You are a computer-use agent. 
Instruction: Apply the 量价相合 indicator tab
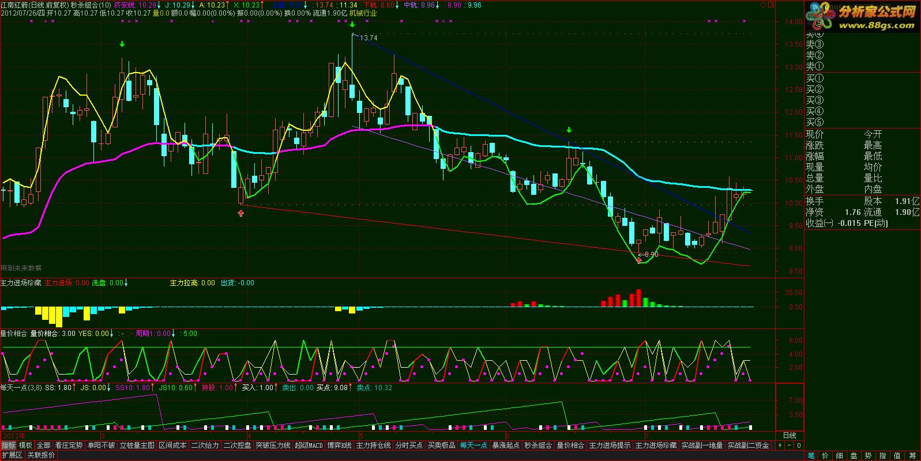coord(570,445)
